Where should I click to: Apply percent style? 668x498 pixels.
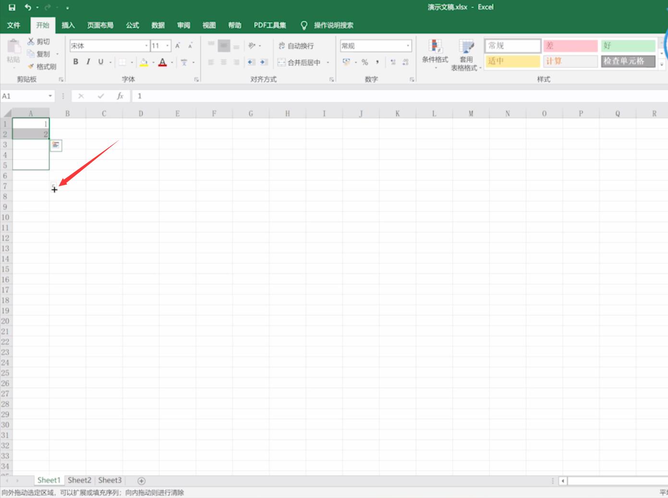[365, 62]
